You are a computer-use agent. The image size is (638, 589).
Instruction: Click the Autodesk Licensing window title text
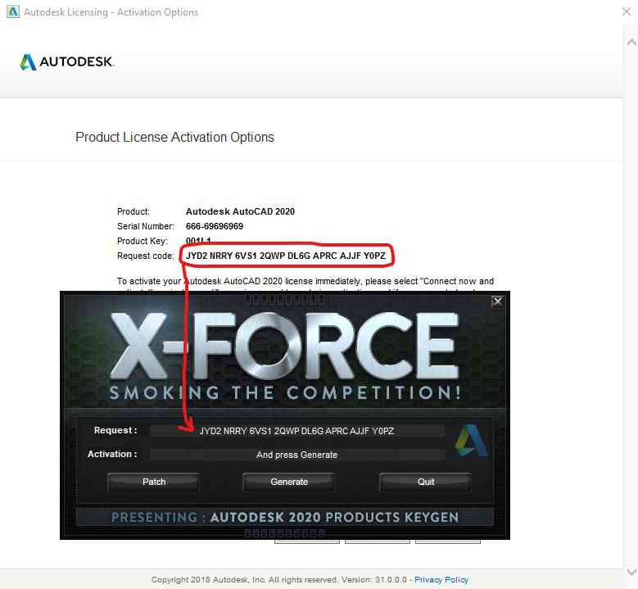(x=111, y=12)
